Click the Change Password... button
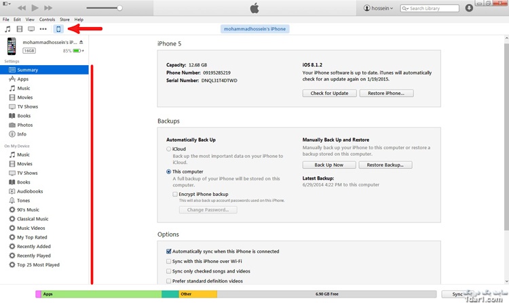This screenshot has width=509, height=303. (208, 209)
